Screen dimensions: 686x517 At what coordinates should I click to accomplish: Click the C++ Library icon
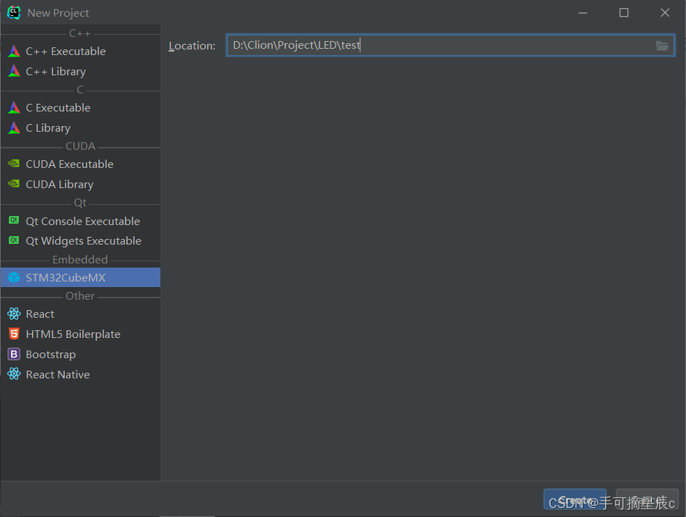tap(14, 71)
